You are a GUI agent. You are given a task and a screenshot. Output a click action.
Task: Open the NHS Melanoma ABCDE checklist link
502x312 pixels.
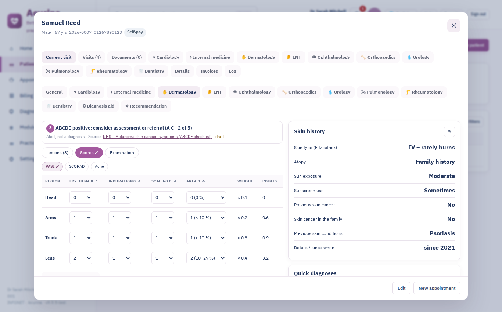[157, 137]
